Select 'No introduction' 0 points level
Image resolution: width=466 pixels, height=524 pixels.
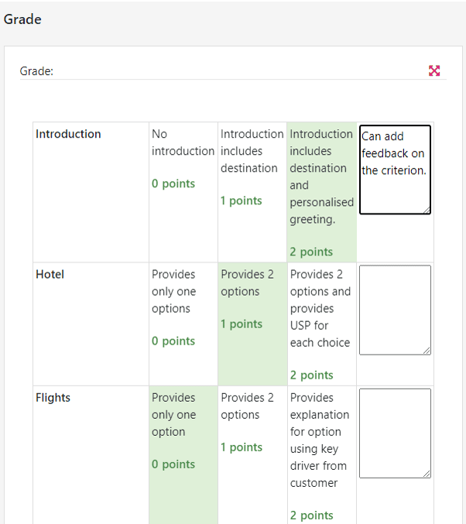tap(183, 159)
